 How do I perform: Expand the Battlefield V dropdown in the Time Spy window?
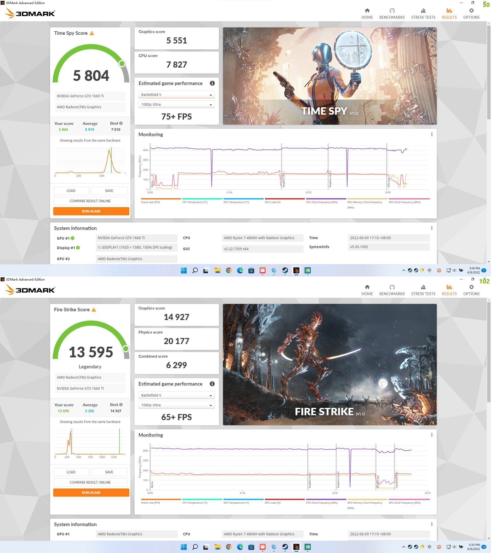(x=176, y=95)
